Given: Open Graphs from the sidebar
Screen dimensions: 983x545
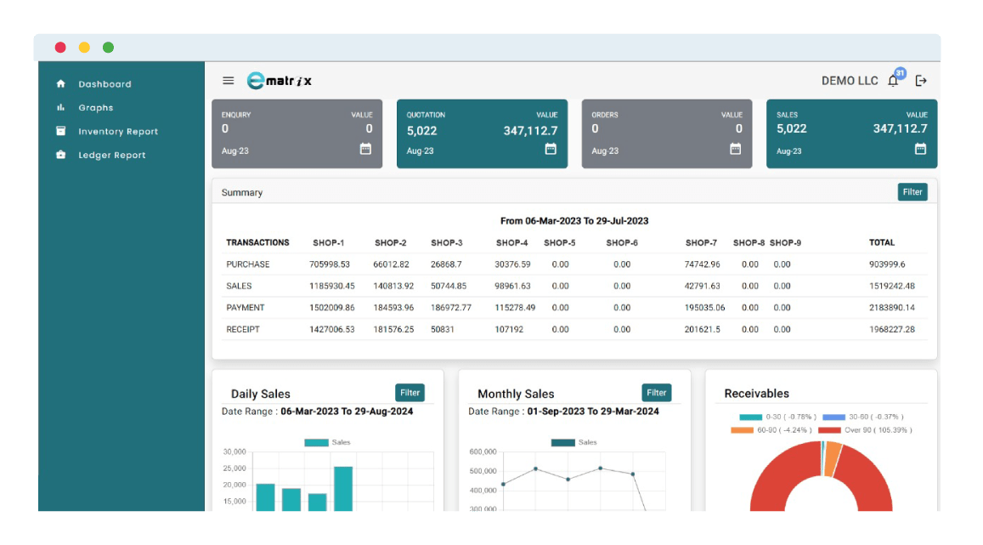Looking at the screenshot, I should (x=95, y=108).
